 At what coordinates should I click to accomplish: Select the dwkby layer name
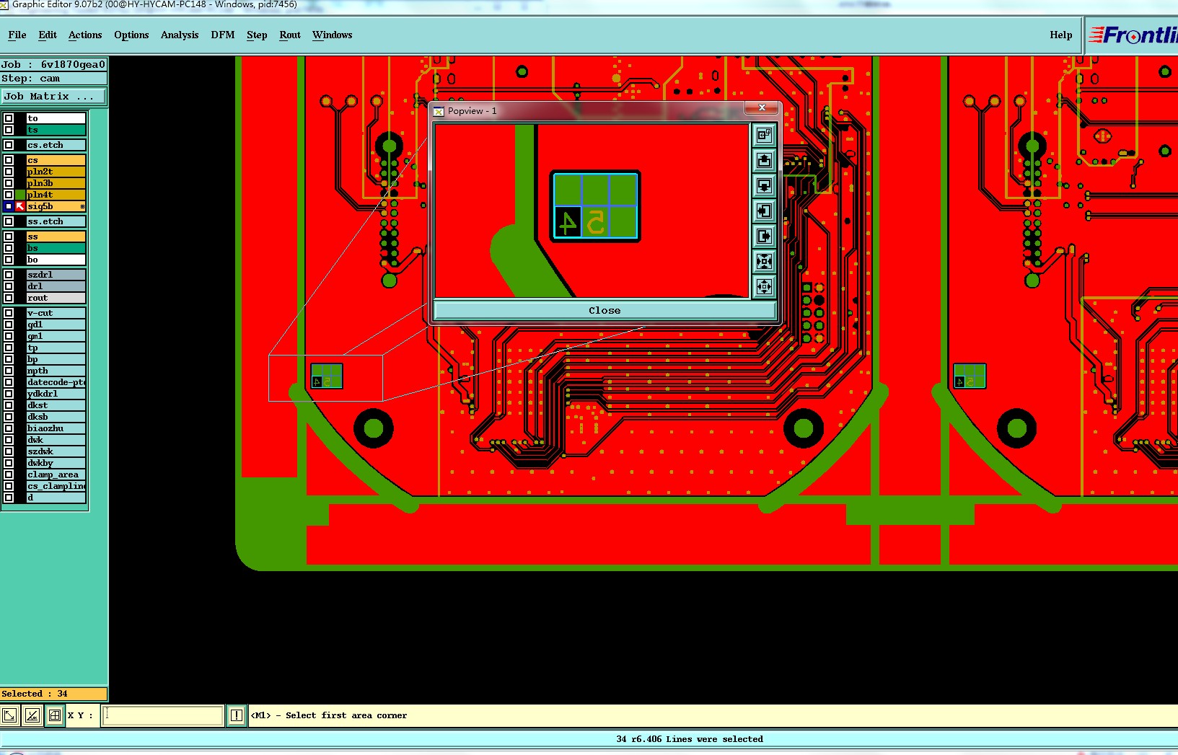pos(56,463)
